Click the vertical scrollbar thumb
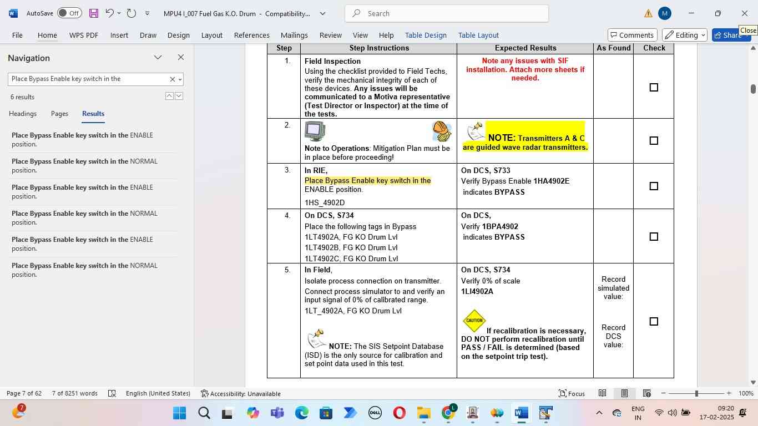Screen dimensions: 758x426 [753, 89]
